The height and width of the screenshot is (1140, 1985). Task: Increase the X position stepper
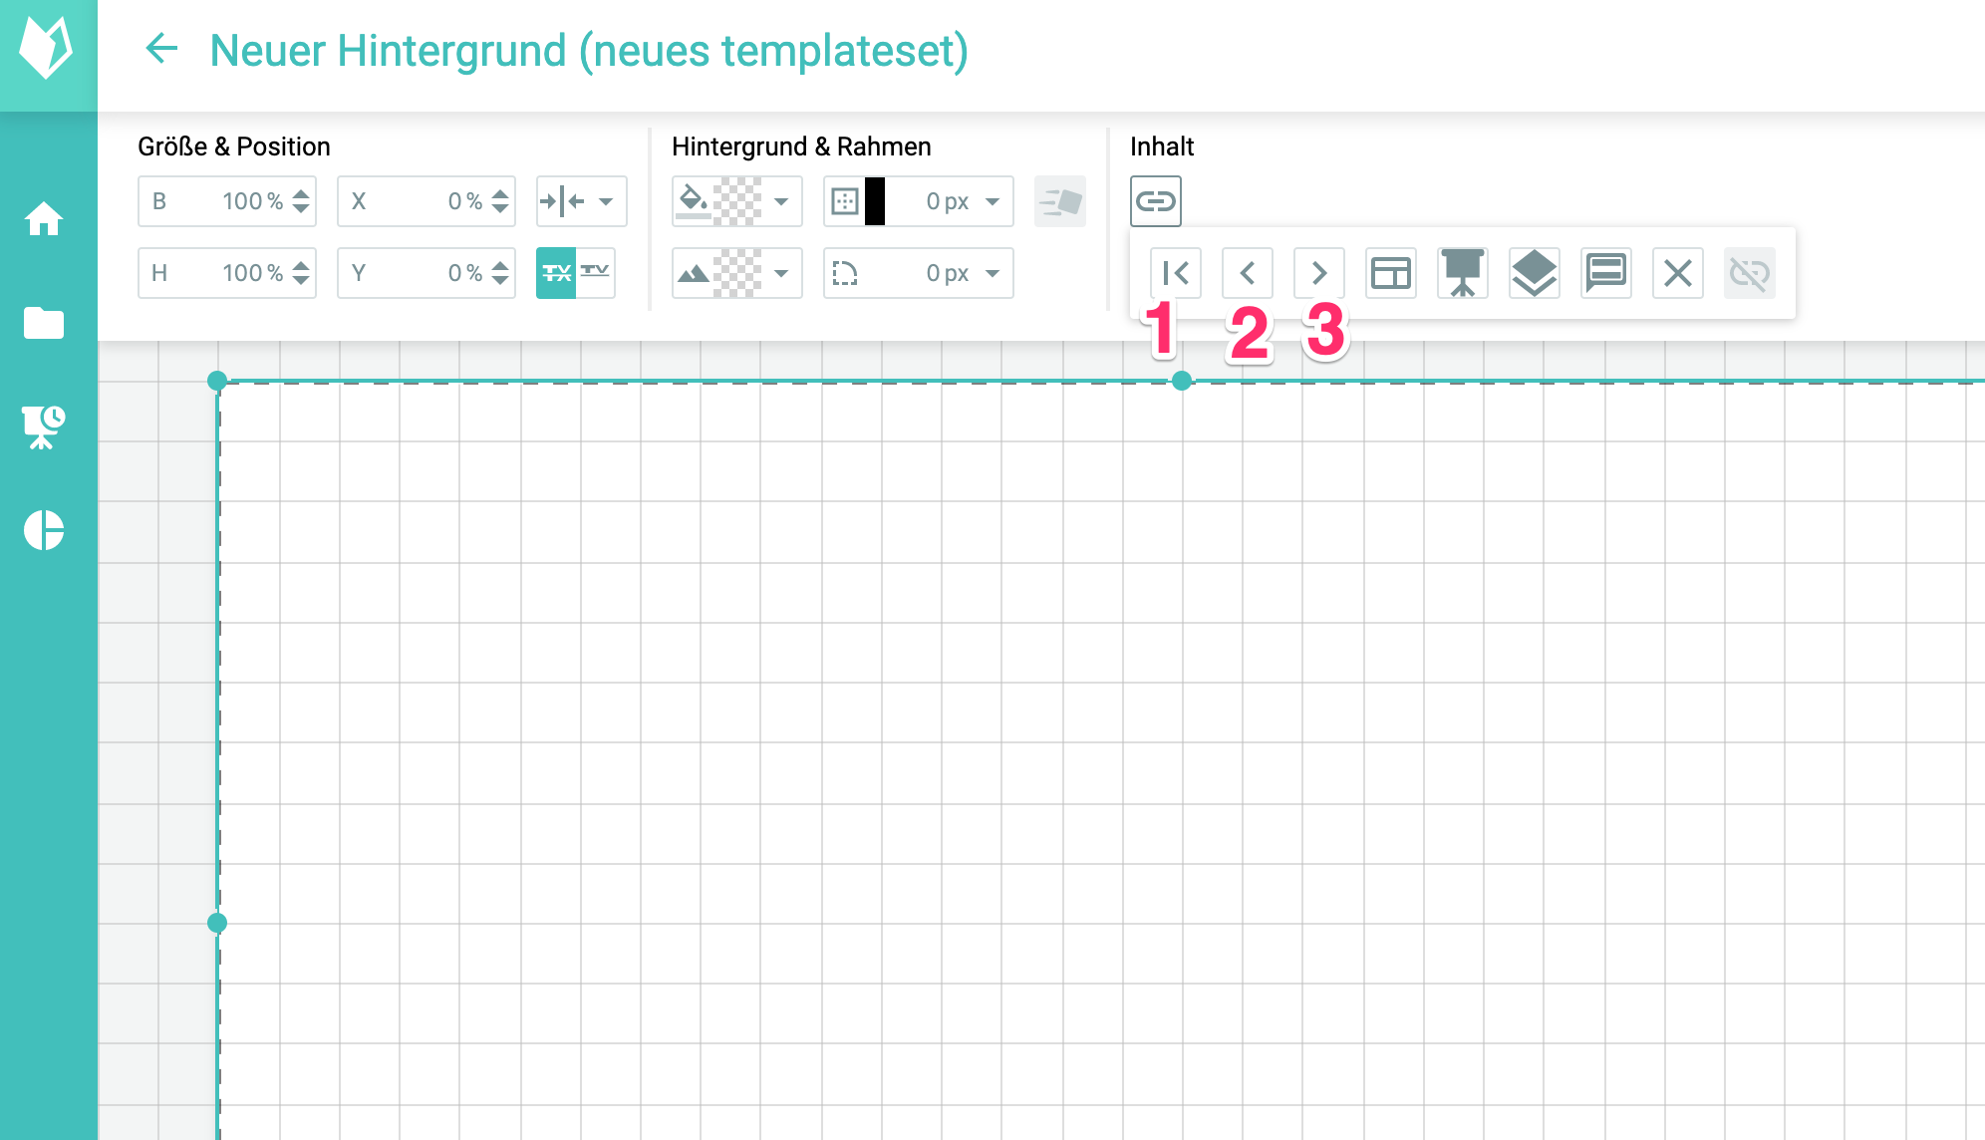(x=500, y=193)
